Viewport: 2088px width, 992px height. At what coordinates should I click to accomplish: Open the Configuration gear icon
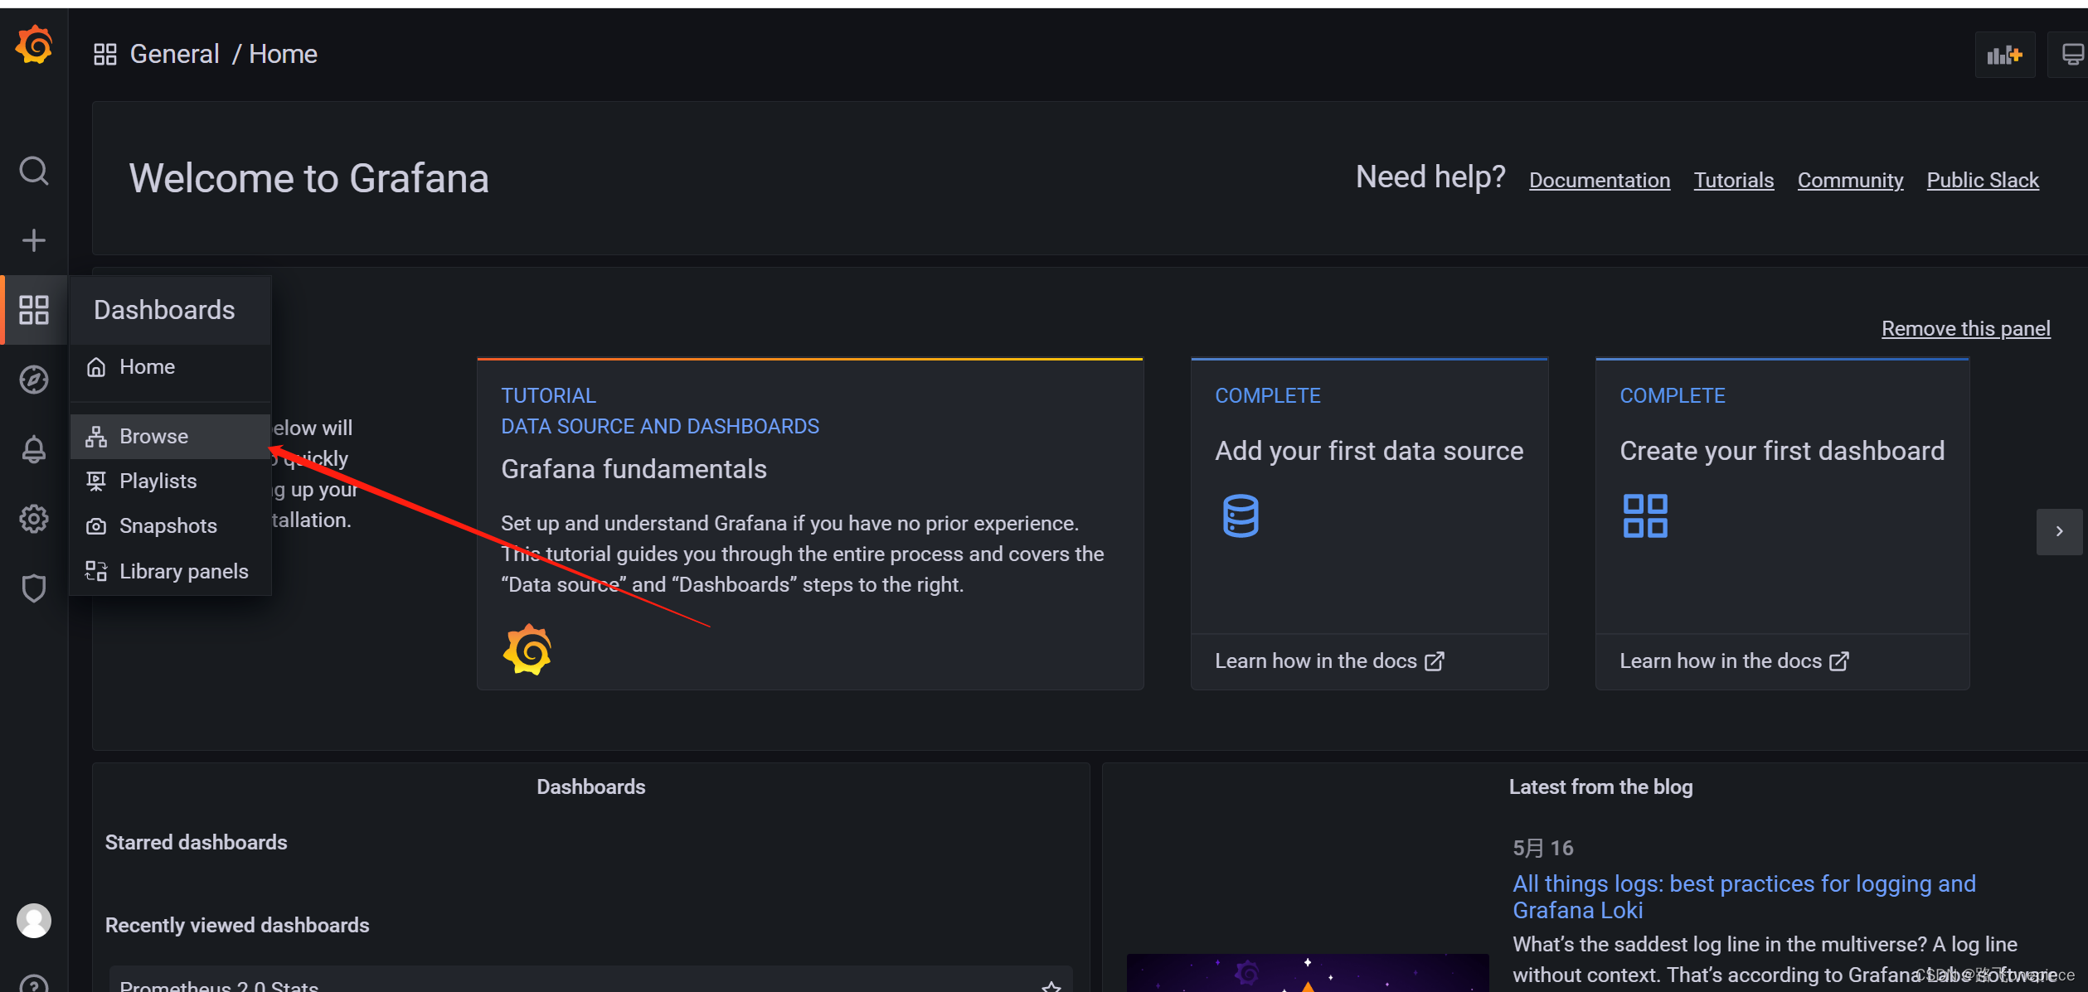coord(34,519)
